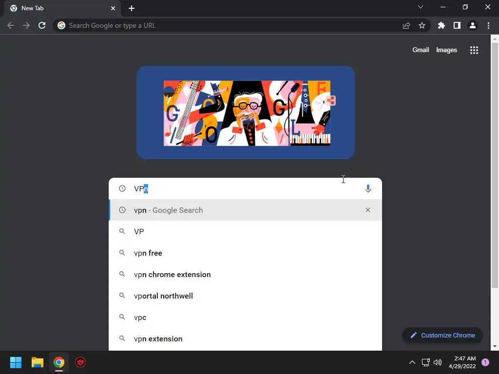Open the tab search chevron
Screen dimensions: 499x374
click(421, 7)
